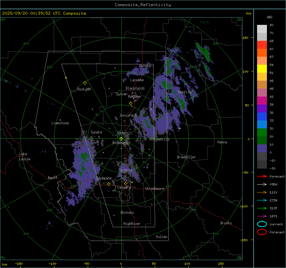Click the Composite_Reflectivity title text
Screen dimensions: 286x268
pyautogui.click(x=143, y=5)
